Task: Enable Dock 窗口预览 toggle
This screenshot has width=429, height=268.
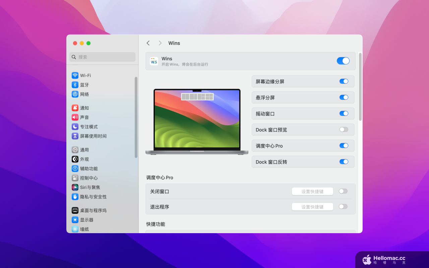Action: [x=344, y=130]
